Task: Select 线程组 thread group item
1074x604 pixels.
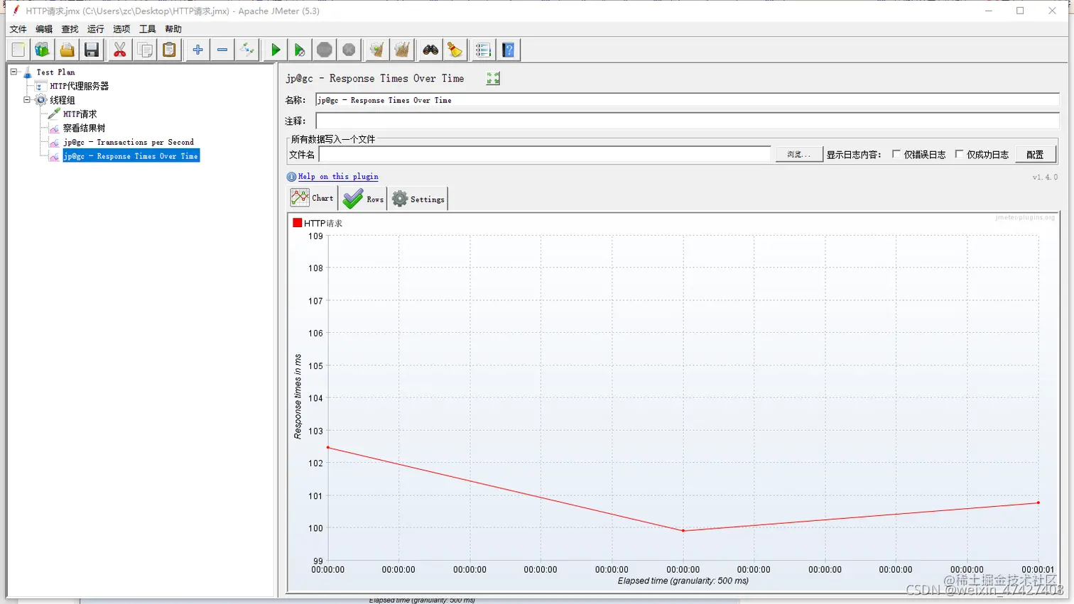Action: [x=62, y=100]
